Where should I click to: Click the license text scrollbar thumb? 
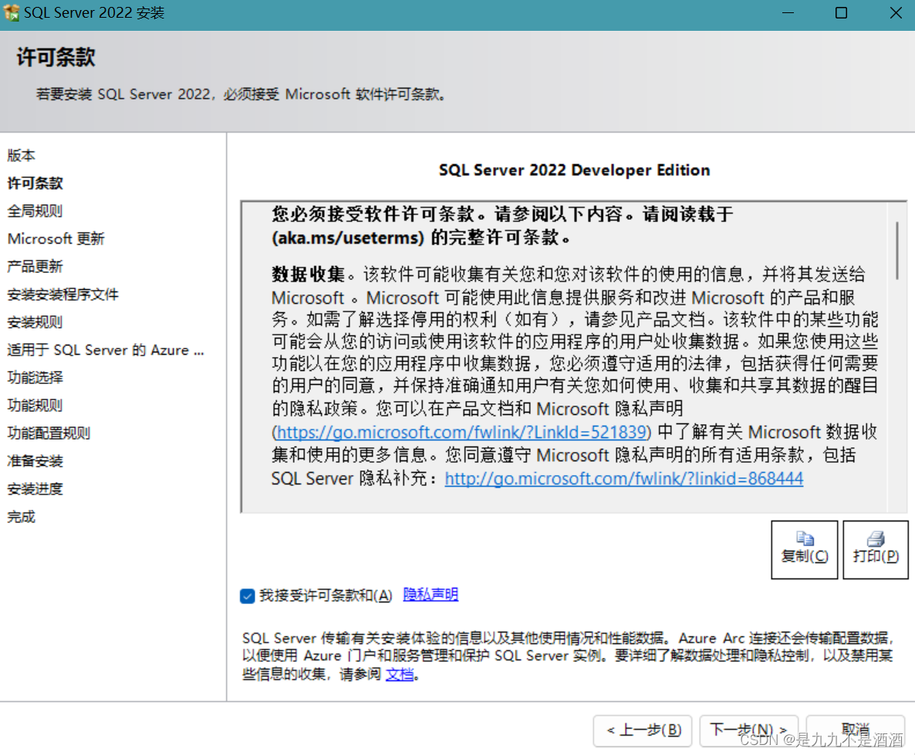coord(897,251)
